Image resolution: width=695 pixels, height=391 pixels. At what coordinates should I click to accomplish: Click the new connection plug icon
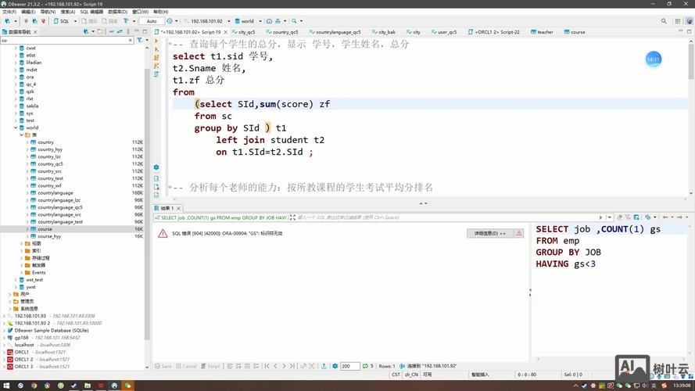pyautogui.click(x=7, y=21)
